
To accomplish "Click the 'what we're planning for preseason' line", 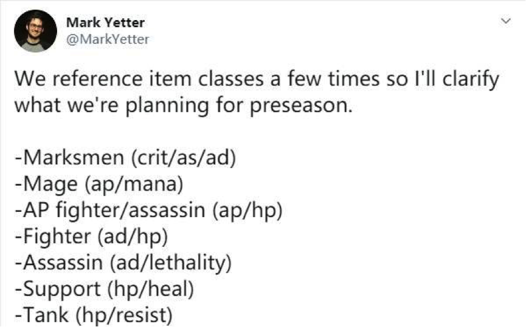I will (184, 106).
